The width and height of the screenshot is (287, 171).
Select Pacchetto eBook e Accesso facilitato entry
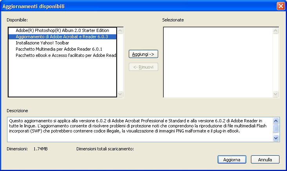pyautogui.click(x=66, y=55)
